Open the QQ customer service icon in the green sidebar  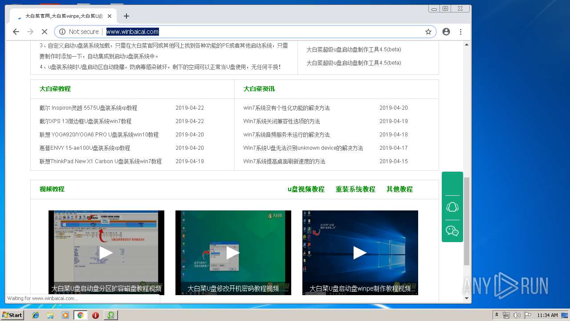pyautogui.click(x=452, y=207)
